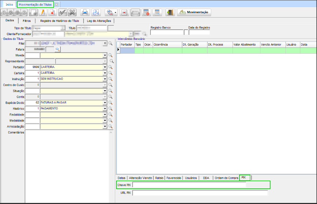317x204 pixels.
Task: Select the Favorecido tab
Action: click(174, 178)
